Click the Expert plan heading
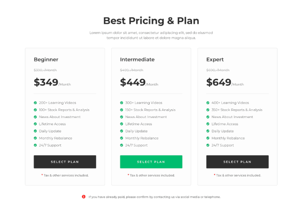The height and width of the screenshot is (207, 302). point(215,59)
